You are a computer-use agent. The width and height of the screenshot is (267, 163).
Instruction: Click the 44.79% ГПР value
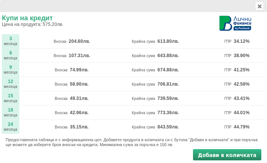242,127
